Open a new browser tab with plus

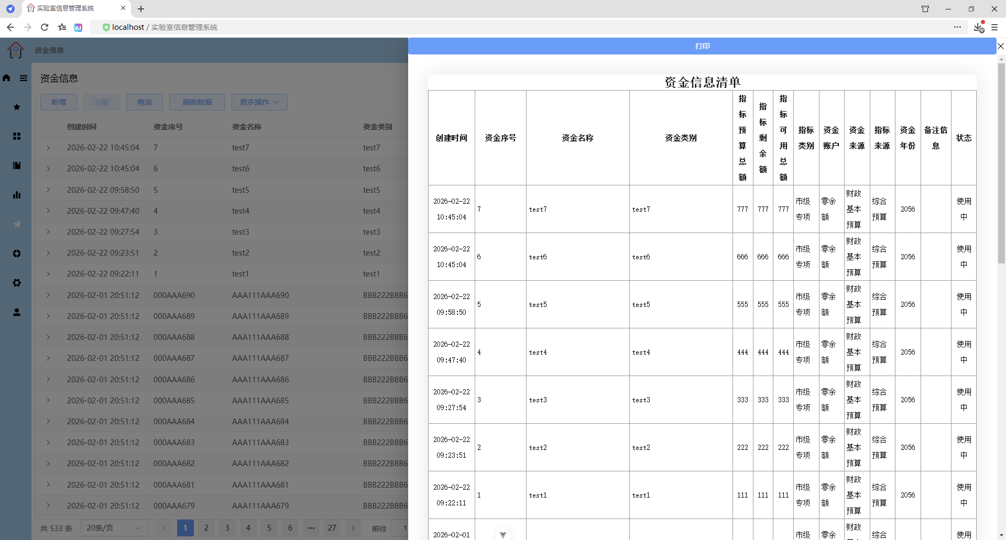(x=141, y=9)
